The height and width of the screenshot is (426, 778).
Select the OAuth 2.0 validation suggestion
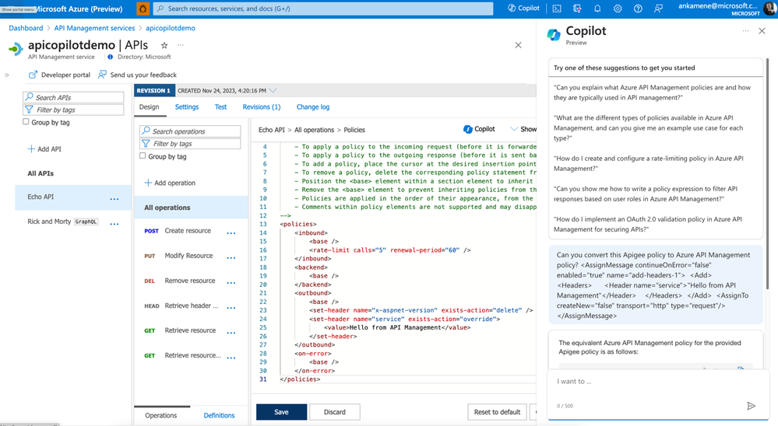648,225
